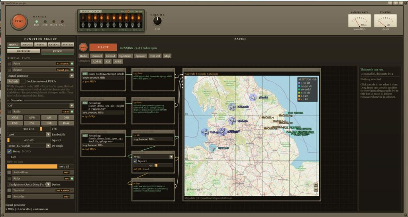The width and height of the screenshot is (408, 217).
Task: Click the MUTE indicator lamp under MASTER
Action: click(x=54, y=21)
